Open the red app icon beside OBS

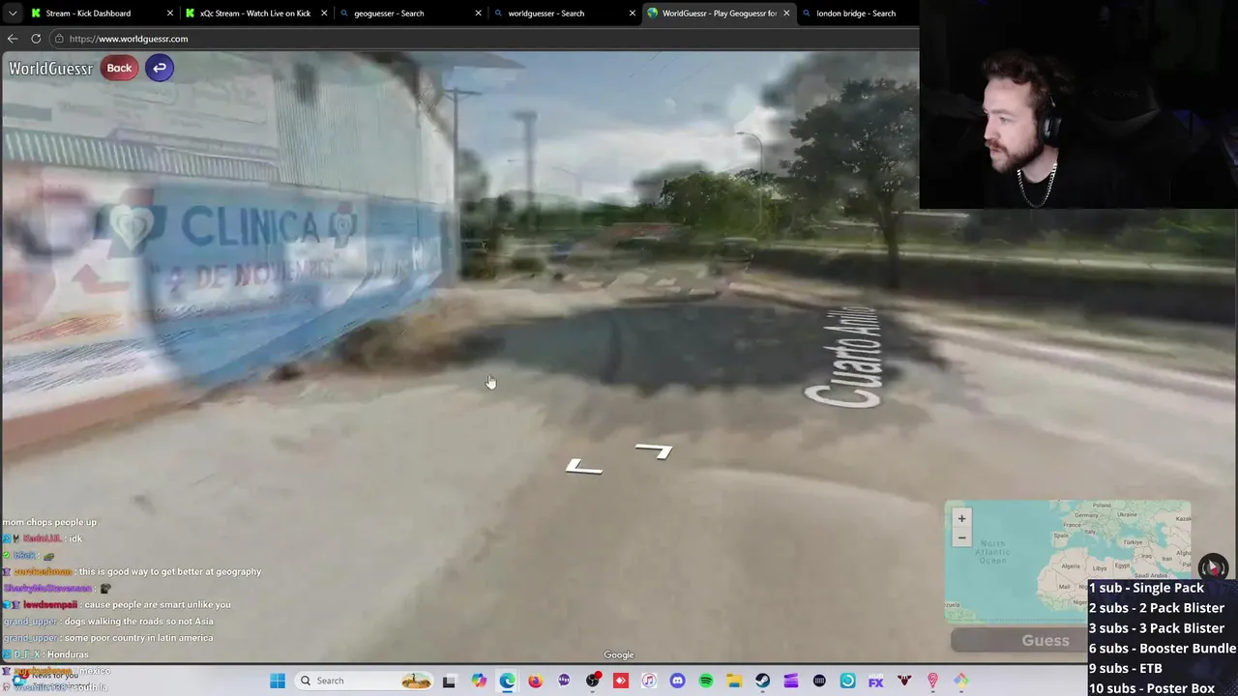tap(621, 681)
